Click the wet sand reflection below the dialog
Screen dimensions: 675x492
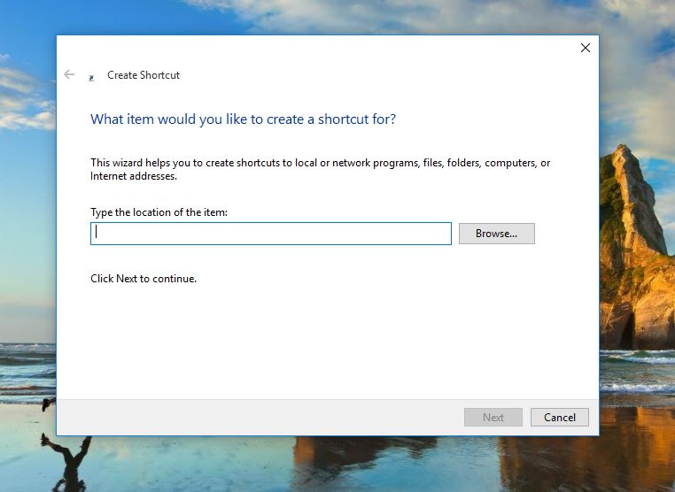click(354, 465)
